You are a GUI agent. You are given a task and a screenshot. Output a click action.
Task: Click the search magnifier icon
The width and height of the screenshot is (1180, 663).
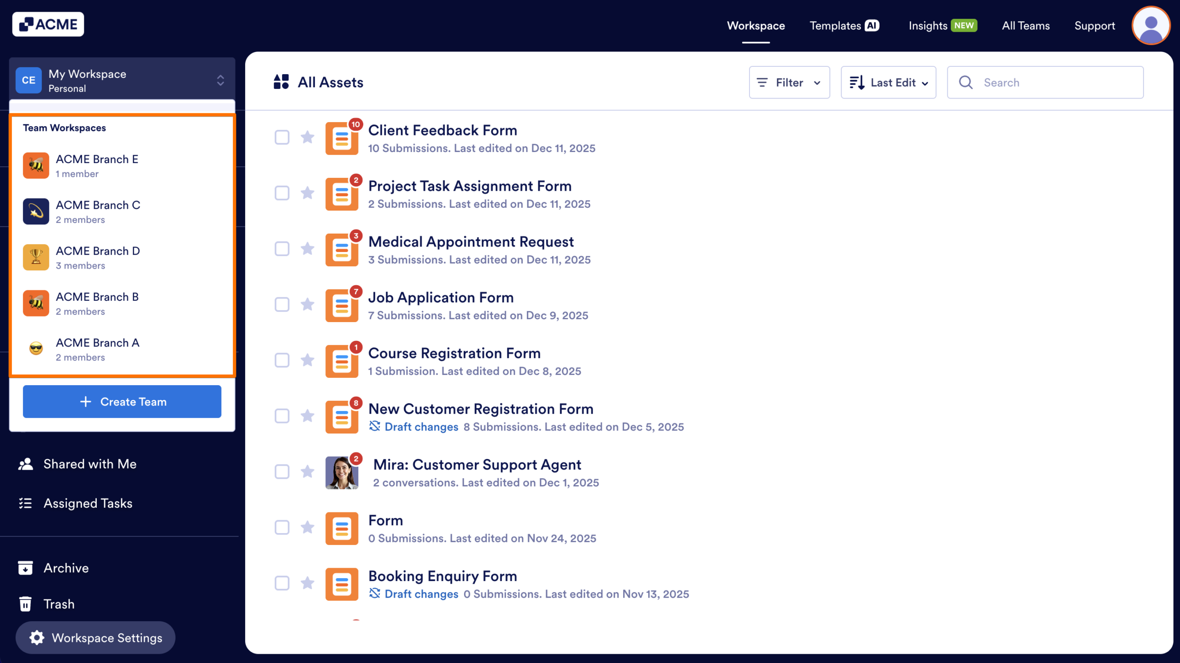(x=966, y=82)
